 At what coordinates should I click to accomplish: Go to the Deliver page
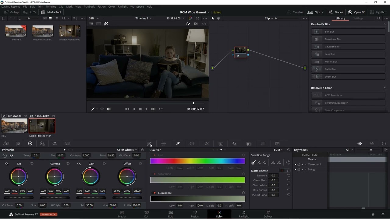[x=268, y=214]
